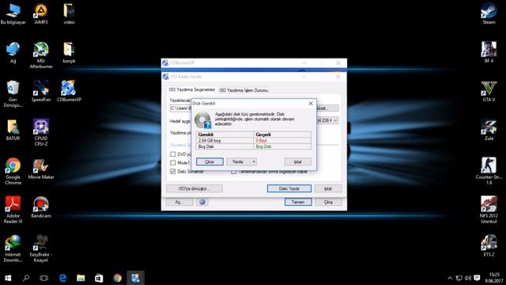Switch to ISO Yazdırma Seçenekleri tab
Screen dimensions: 506x285
192,89
